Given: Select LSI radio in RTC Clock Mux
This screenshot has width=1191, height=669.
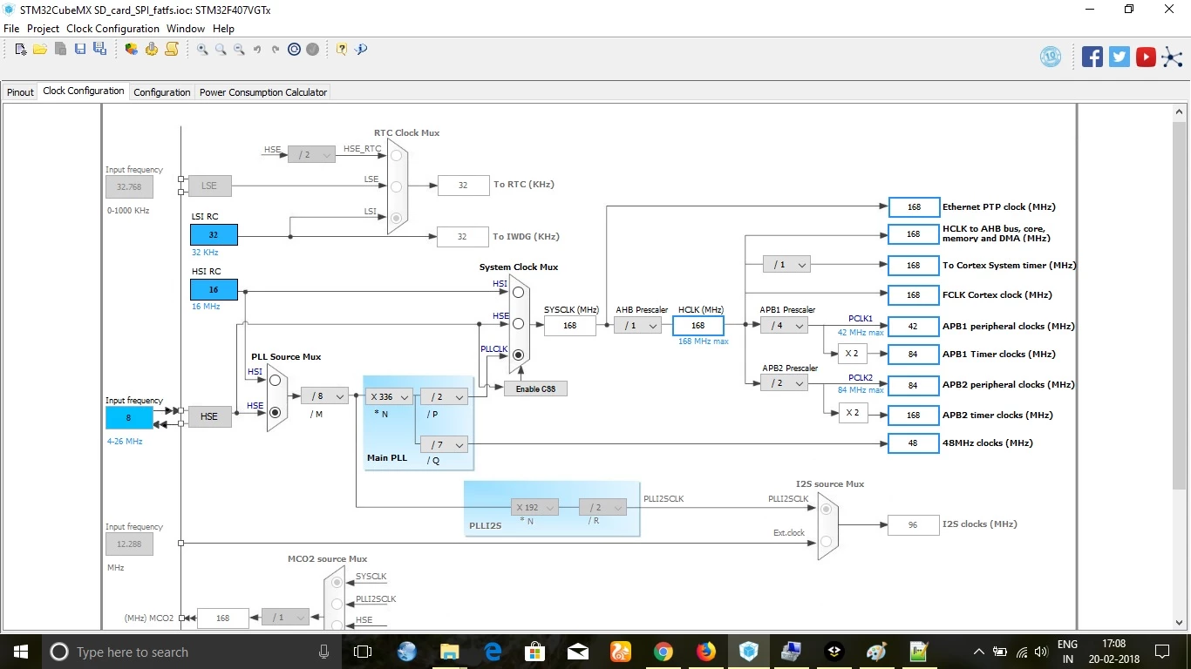Looking at the screenshot, I should click(396, 218).
